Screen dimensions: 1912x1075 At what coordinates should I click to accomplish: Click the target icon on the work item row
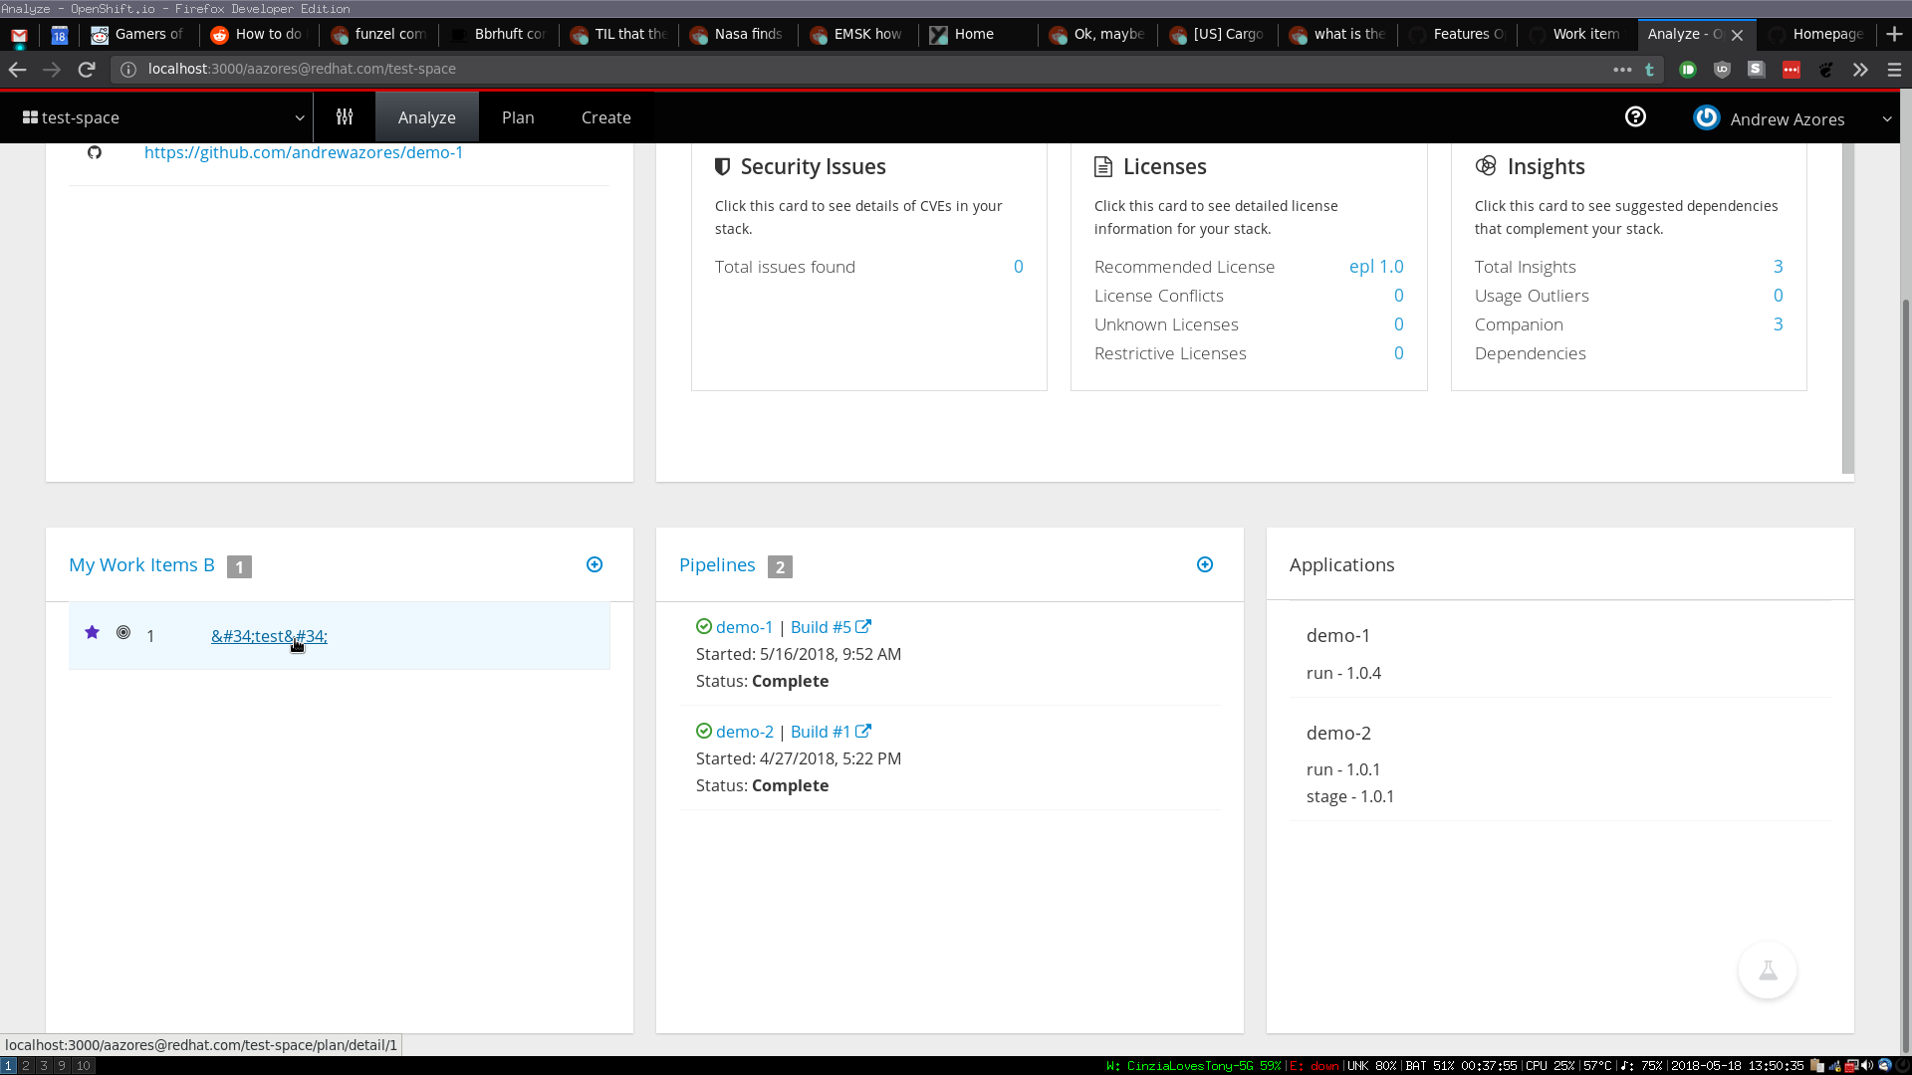(122, 632)
